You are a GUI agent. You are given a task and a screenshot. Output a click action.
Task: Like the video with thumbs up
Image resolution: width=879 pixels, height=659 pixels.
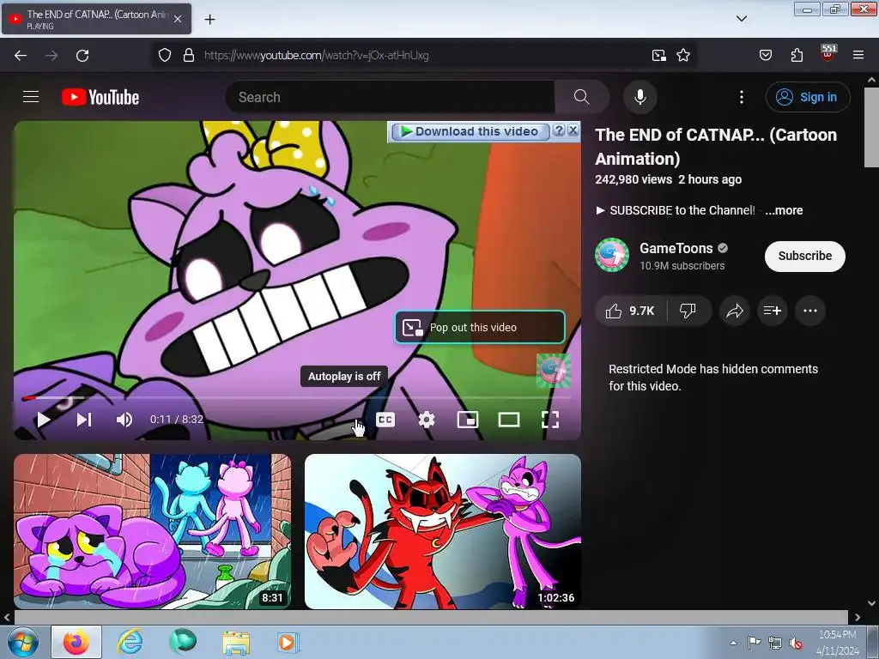click(630, 311)
